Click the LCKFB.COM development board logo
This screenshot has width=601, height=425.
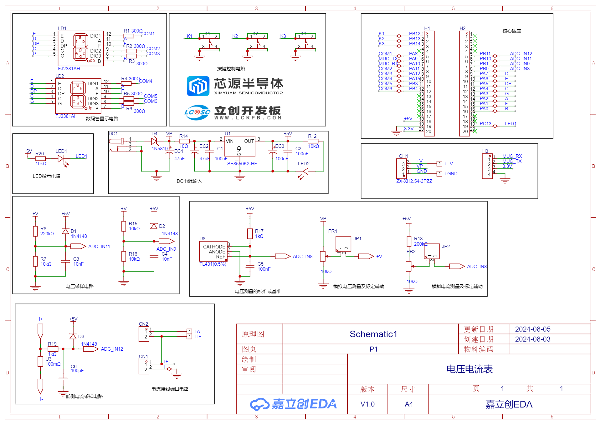233,112
